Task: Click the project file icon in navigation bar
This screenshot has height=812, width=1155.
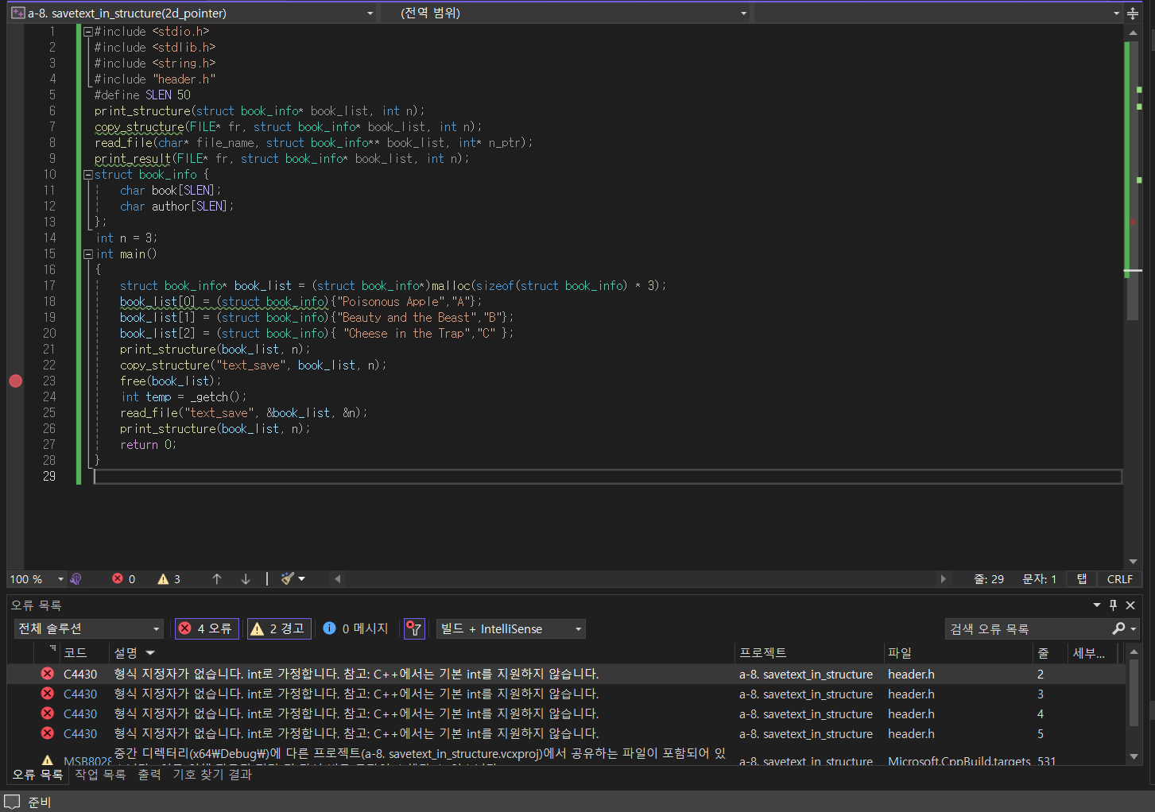Action: click(x=17, y=14)
